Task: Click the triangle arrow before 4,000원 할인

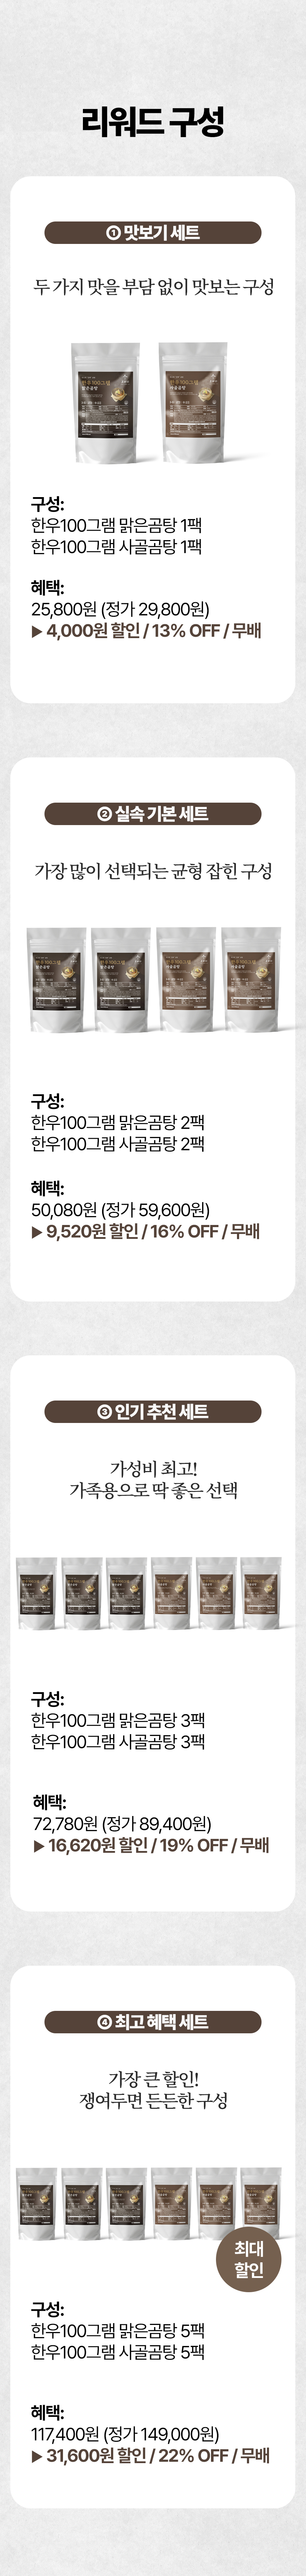Action: click(x=37, y=631)
